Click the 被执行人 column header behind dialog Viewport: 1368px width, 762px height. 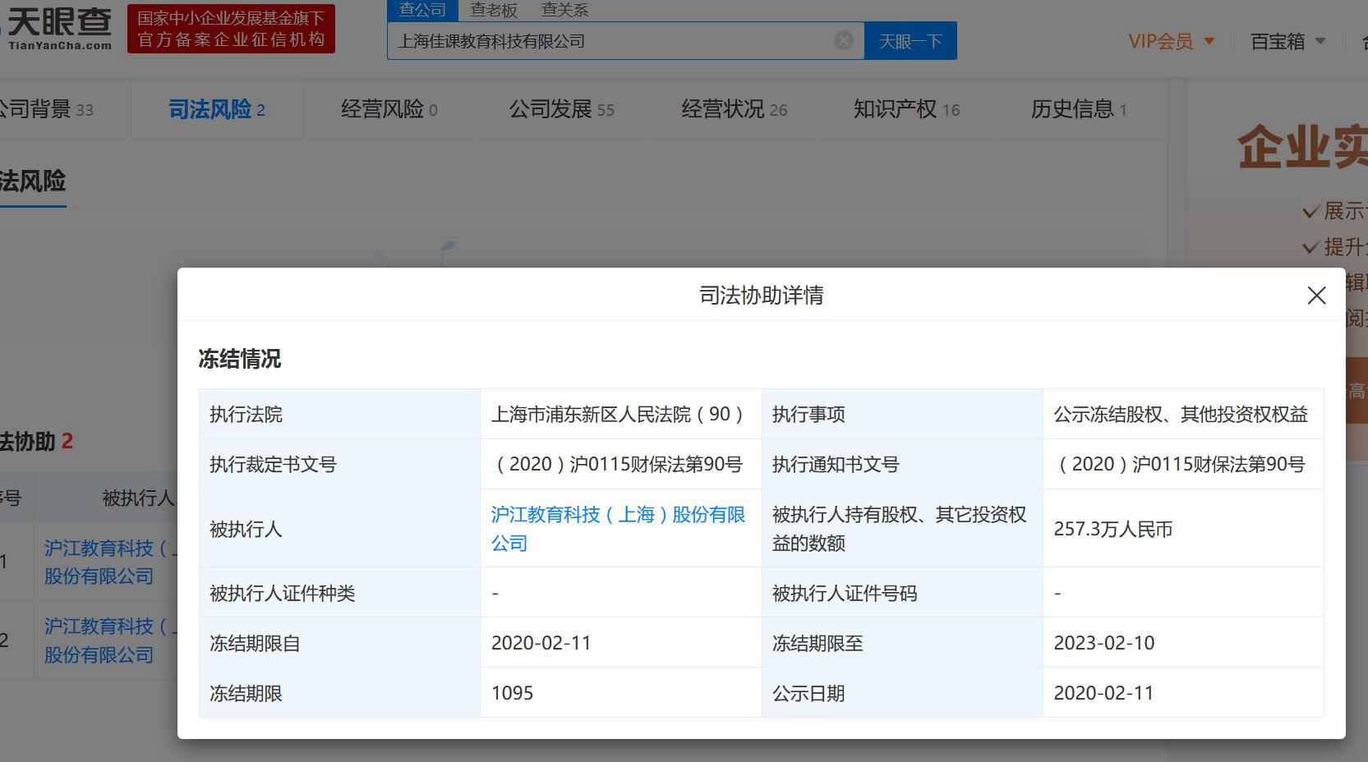click(138, 498)
